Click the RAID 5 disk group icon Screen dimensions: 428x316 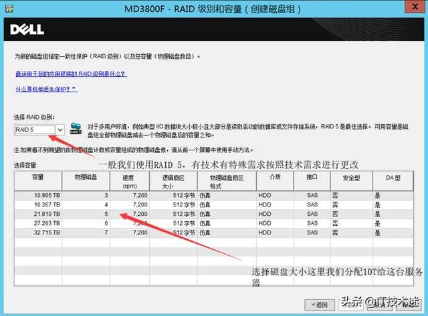[x=76, y=128]
